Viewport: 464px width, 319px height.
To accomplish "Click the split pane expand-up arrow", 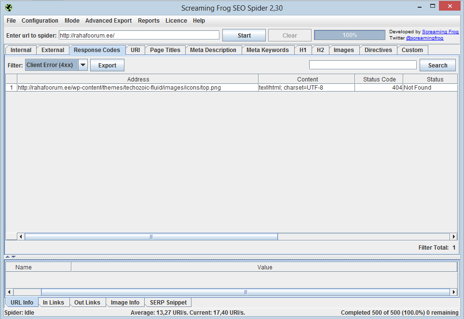I will (x=8, y=257).
